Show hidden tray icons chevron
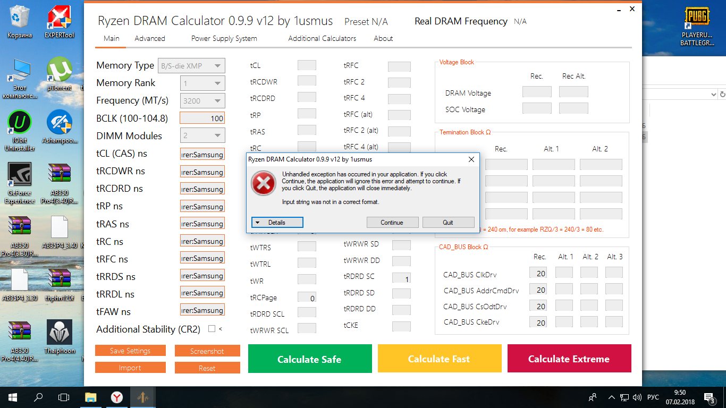The width and height of the screenshot is (726, 408). coord(611,397)
